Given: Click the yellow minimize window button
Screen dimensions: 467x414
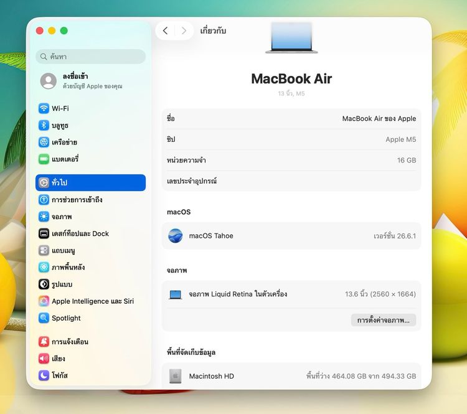Looking at the screenshot, I should tap(52, 31).
